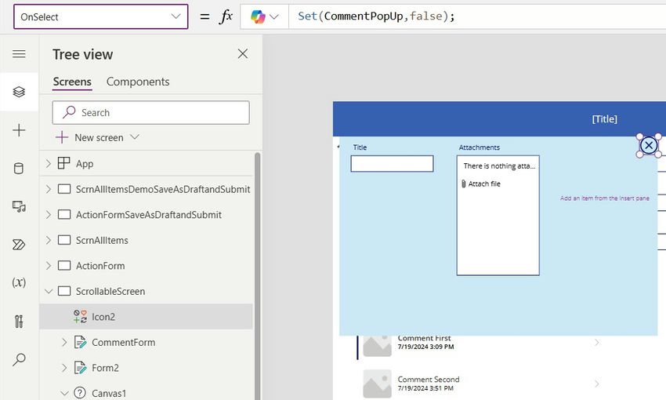Click the Tree view scrollbar
Viewport: 666px width, 400px height.
[x=258, y=275]
